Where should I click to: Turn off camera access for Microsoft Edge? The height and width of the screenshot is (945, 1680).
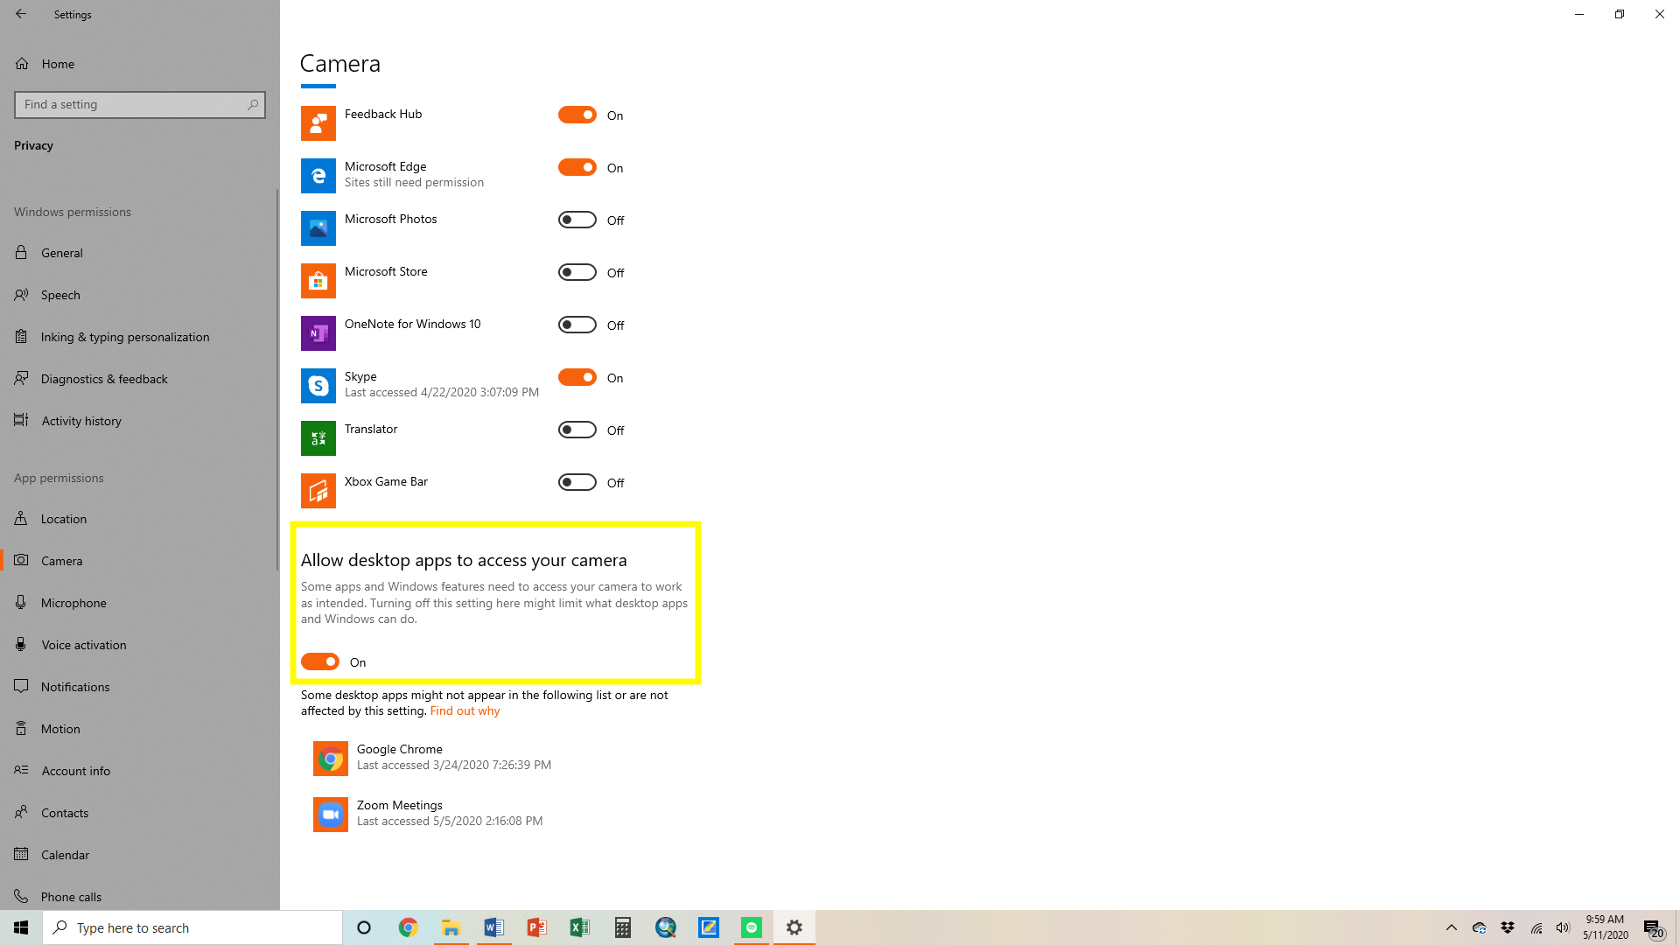pyautogui.click(x=577, y=167)
